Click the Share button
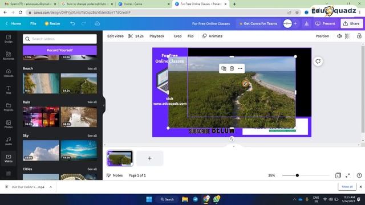Viewport: 365px width, 205px height. point(351,23)
